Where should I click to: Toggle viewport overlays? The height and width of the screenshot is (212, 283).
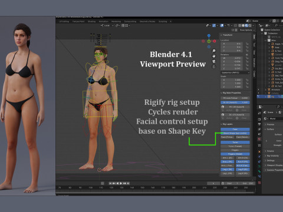click(x=222, y=25)
